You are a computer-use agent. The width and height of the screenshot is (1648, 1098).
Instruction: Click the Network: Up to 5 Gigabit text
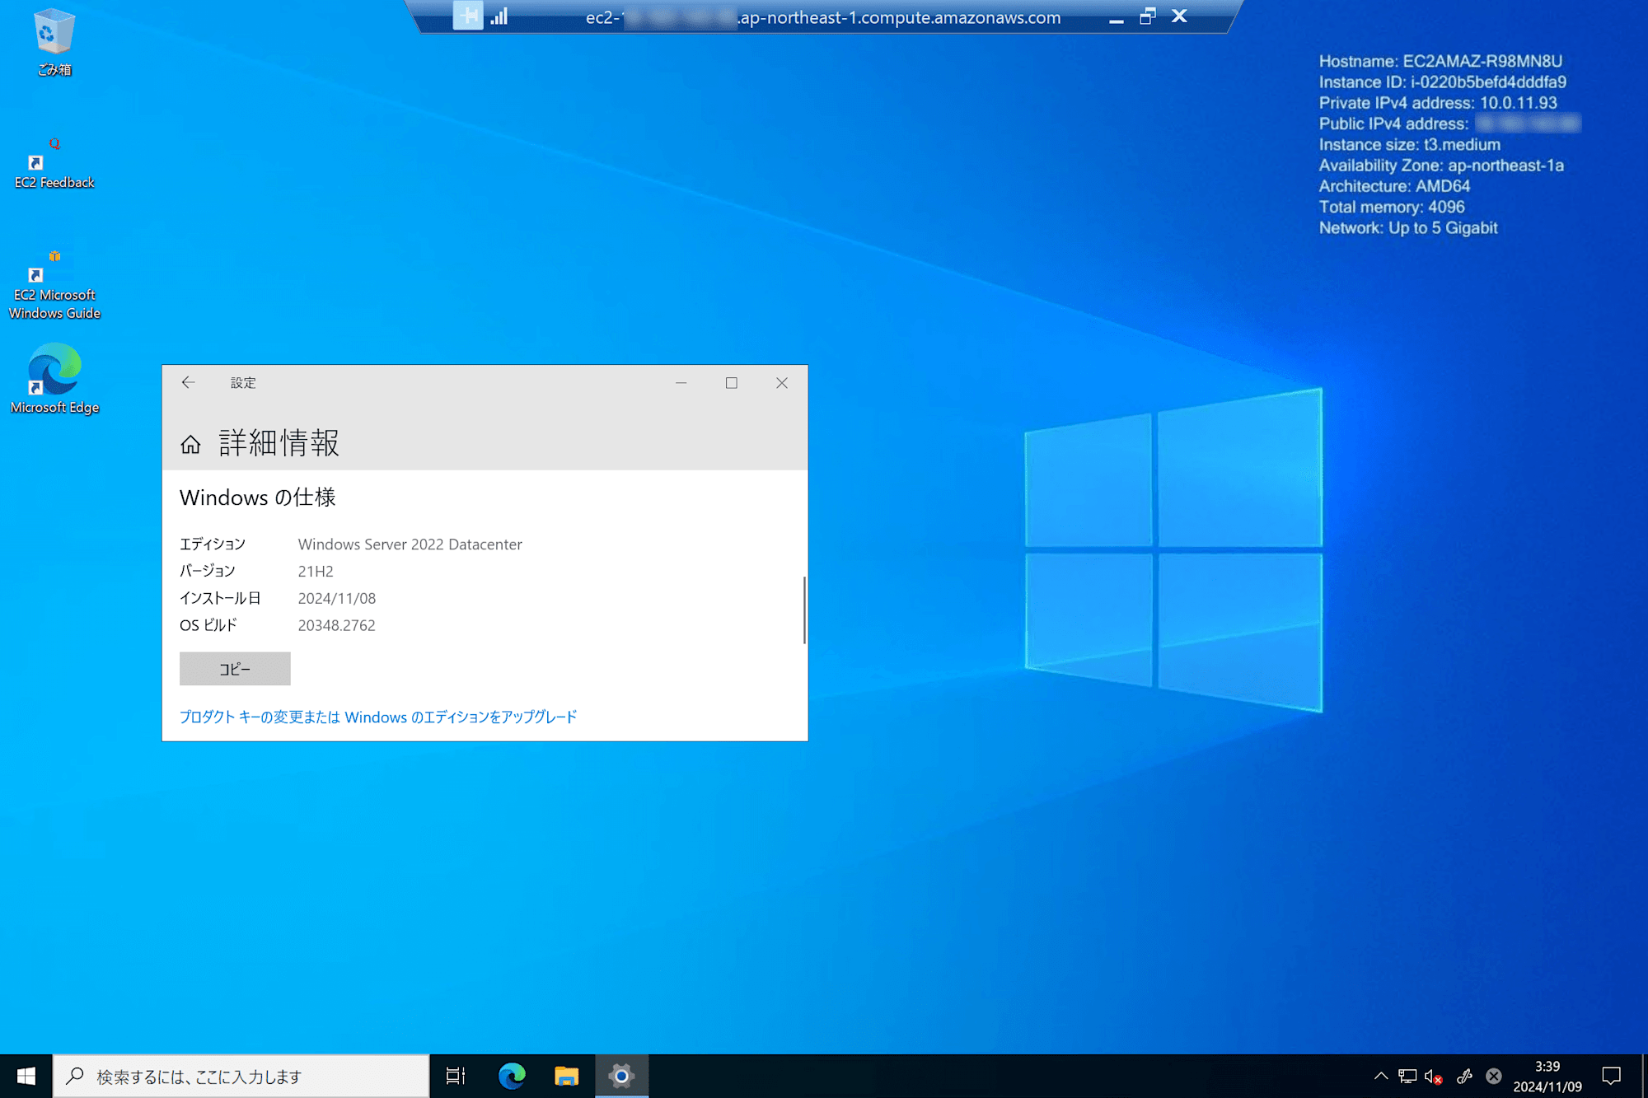(1408, 228)
